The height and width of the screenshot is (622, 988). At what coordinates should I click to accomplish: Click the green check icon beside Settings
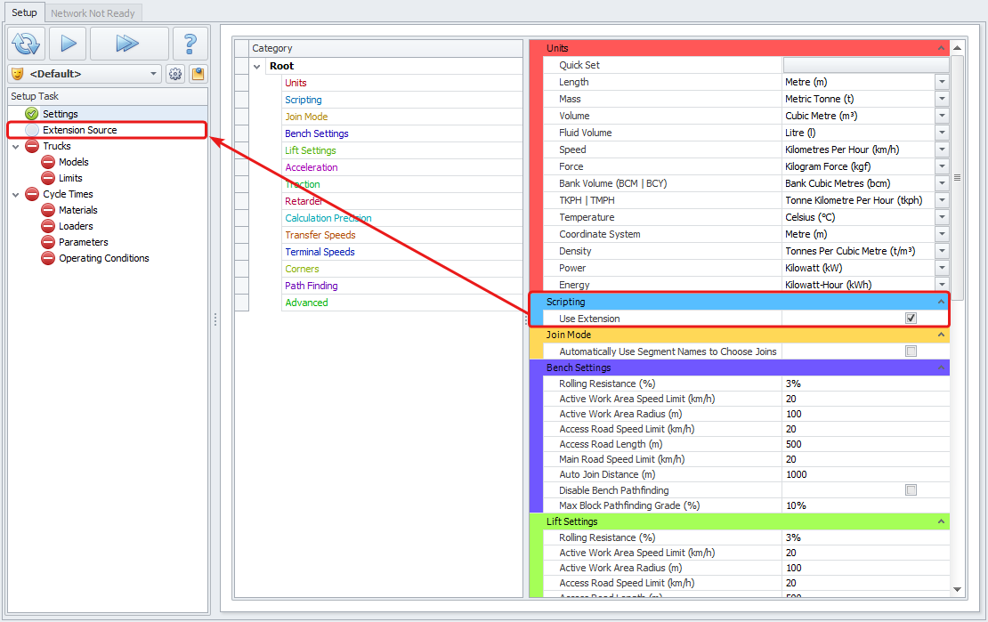click(x=31, y=114)
